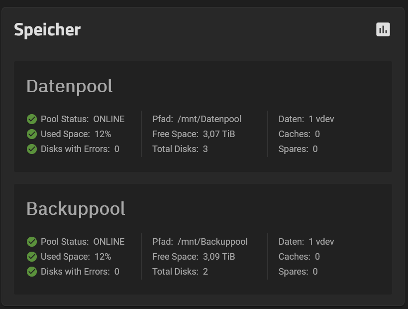Click Datenpool Used Space green checkmark

tap(32, 134)
